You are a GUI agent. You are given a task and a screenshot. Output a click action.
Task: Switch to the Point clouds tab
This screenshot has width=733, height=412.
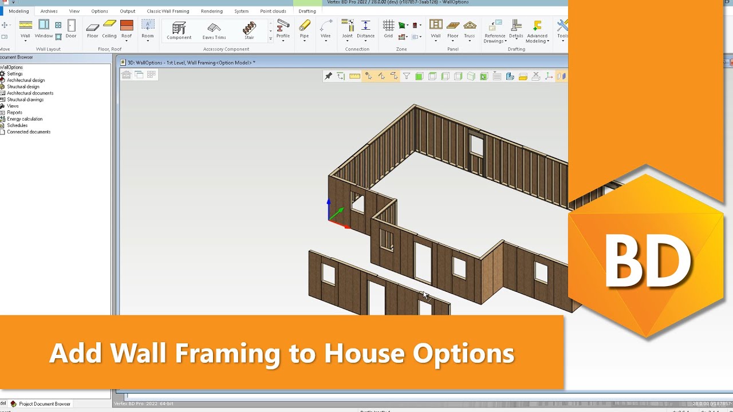(x=273, y=11)
